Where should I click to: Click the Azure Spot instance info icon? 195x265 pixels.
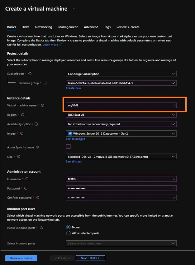pyautogui.click(x=37, y=147)
